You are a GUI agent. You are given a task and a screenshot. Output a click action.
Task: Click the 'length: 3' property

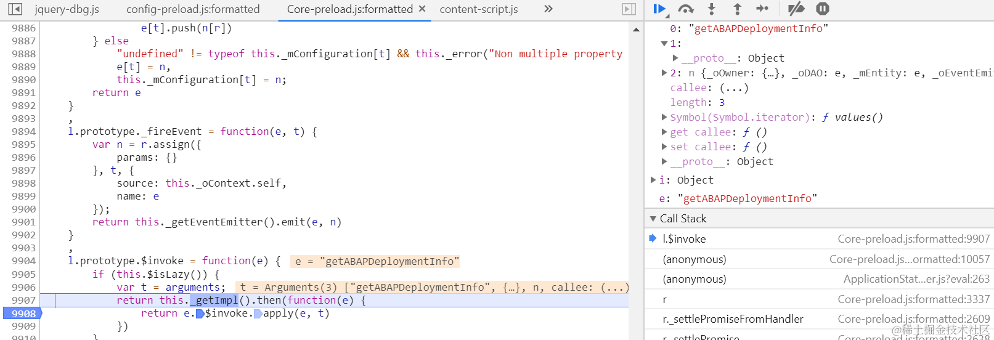[697, 102]
